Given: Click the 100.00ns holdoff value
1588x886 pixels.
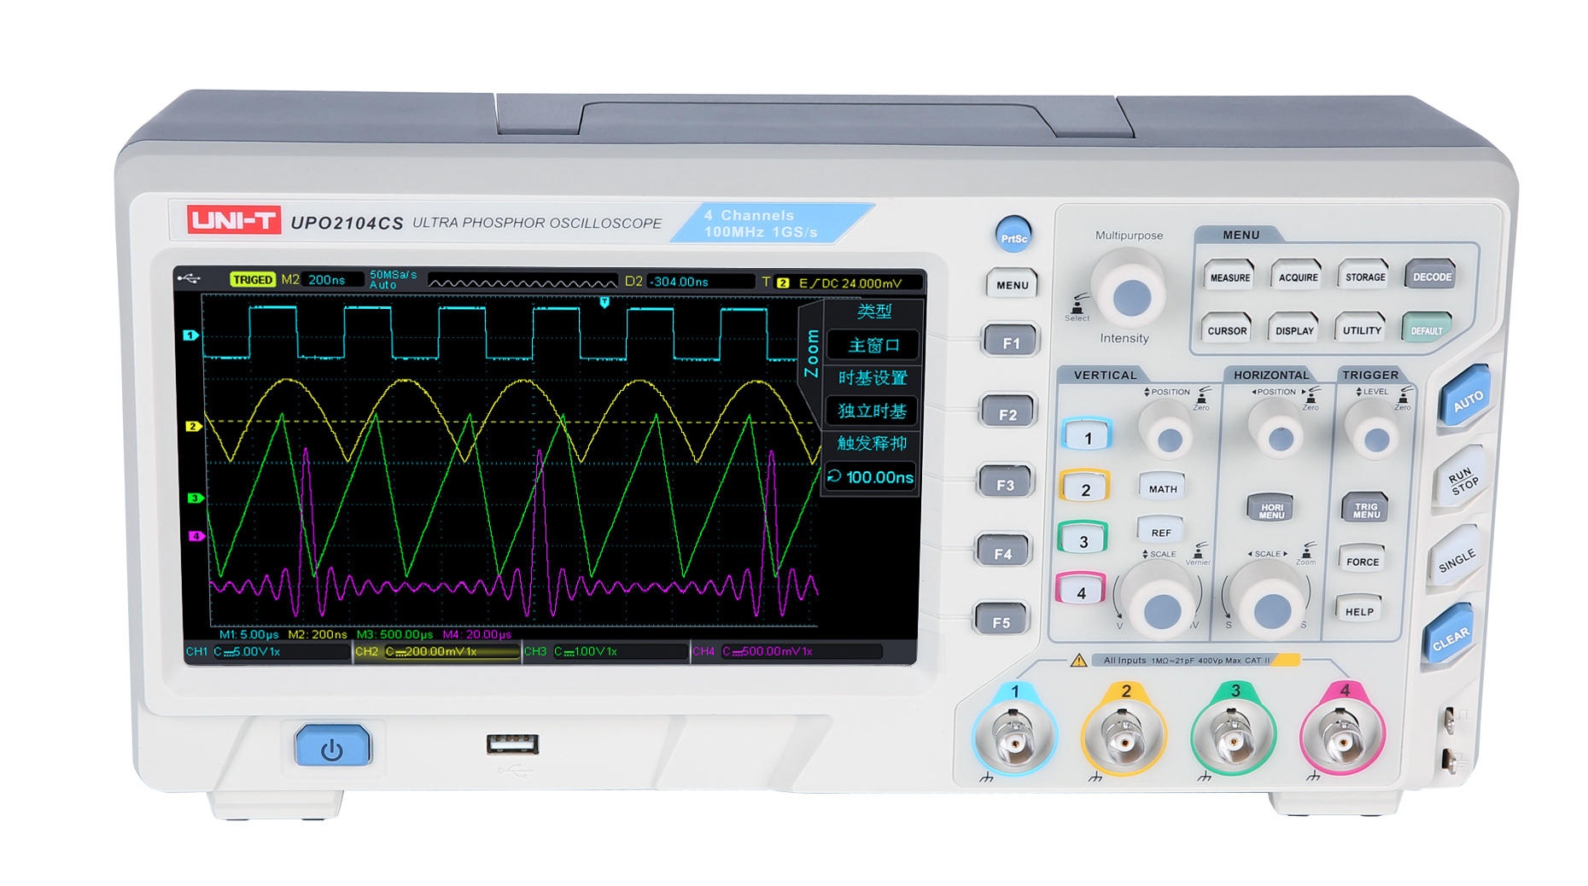Looking at the screenshot, I should pos(870,476).
